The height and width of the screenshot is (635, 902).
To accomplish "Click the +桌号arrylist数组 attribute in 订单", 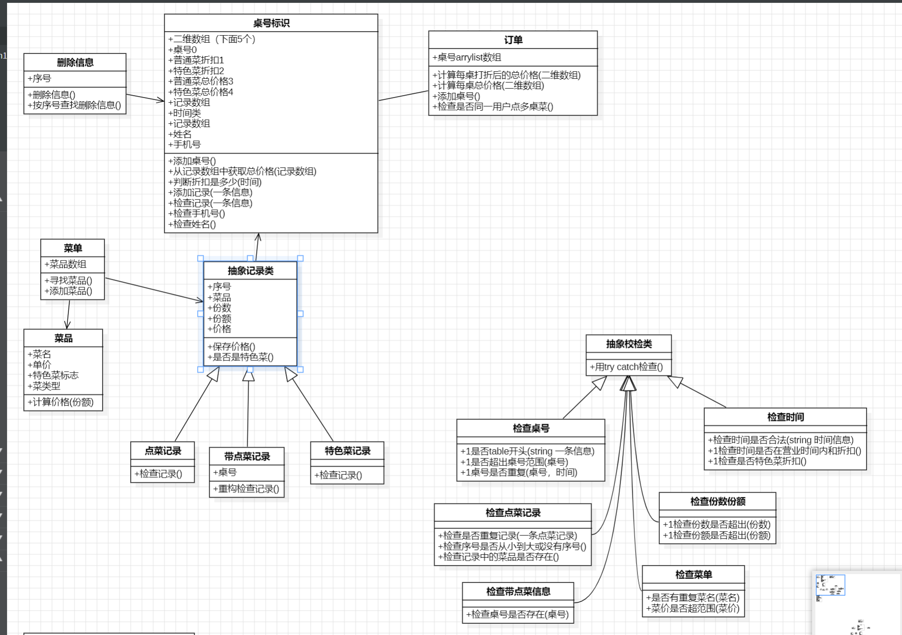I will 466,57.
